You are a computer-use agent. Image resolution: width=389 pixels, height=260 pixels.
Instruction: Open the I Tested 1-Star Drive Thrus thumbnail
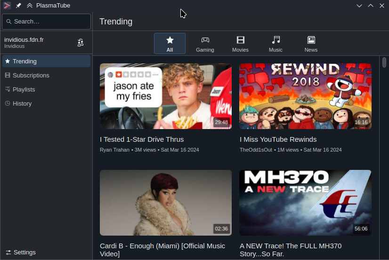tap(166, 96)
